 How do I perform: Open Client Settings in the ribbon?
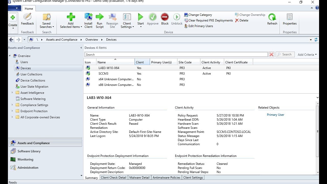point(127,21)
